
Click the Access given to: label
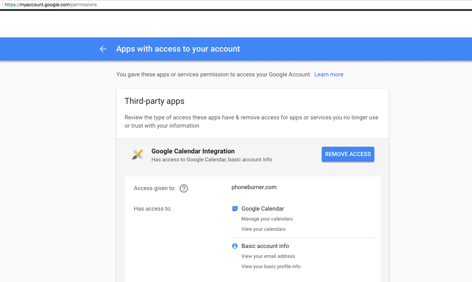click(155, 188)
